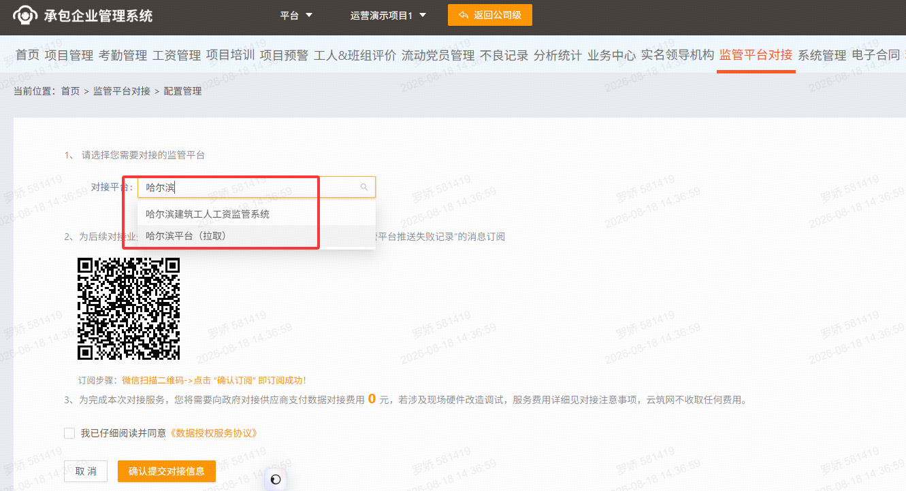Click the 承包企业管理系统 title text
Viewport: 906px width, 491px height.
tap(99, 15)
